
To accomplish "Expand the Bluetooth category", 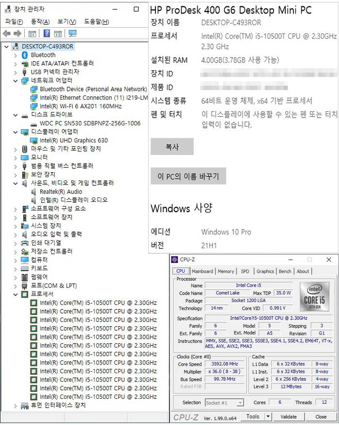I will click(15, 56).
